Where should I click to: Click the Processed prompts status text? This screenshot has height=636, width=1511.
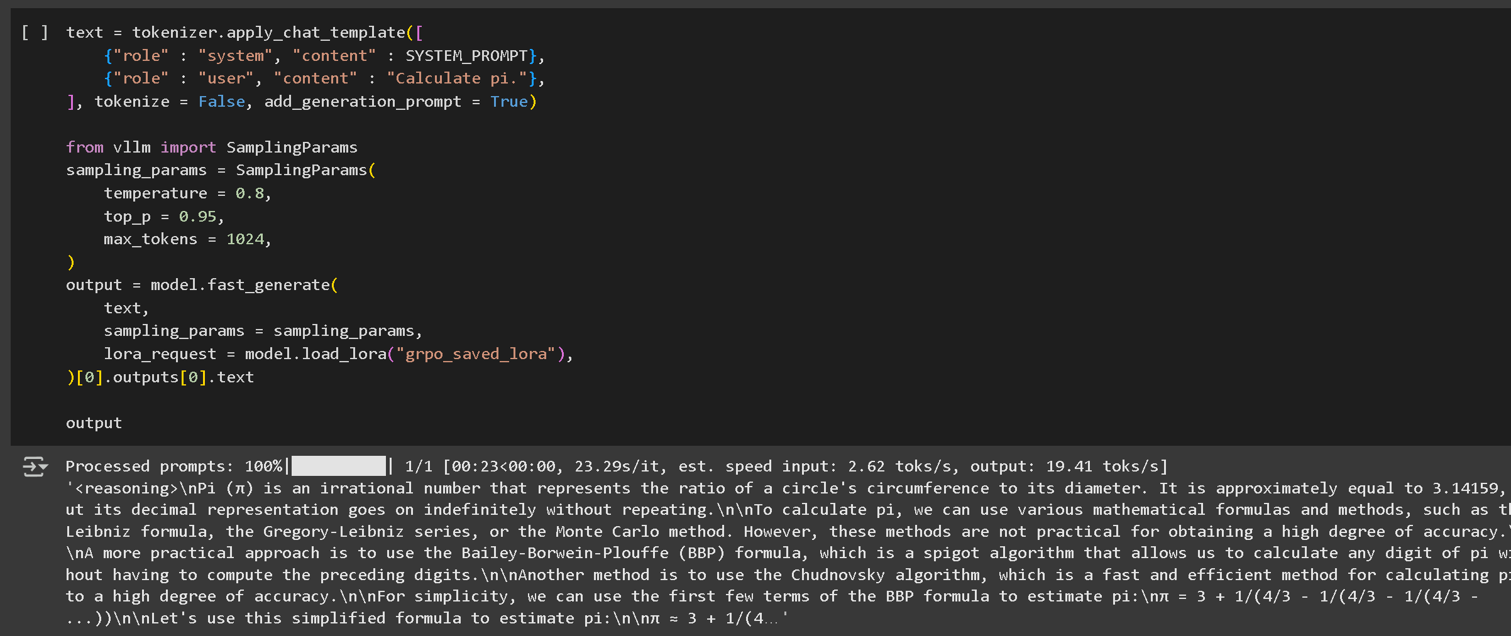[x=148, y=466]
